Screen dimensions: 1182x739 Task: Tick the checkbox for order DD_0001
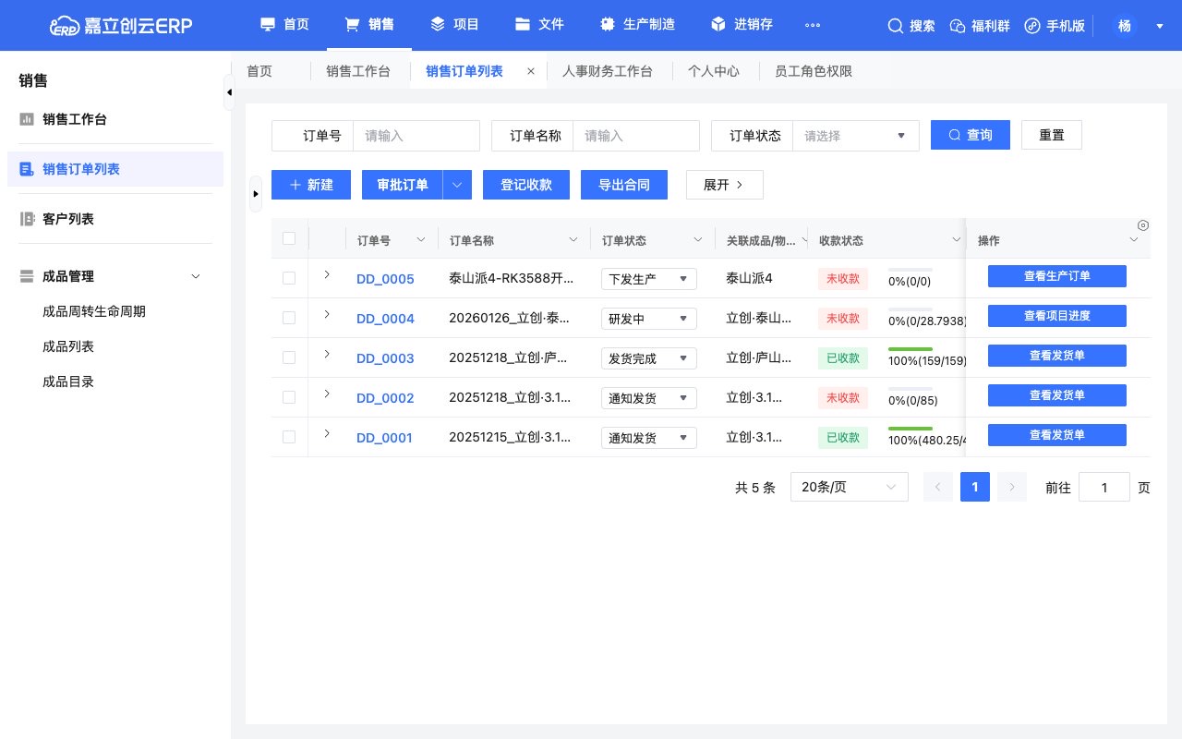pyautogui.click(x=289, y=437)
